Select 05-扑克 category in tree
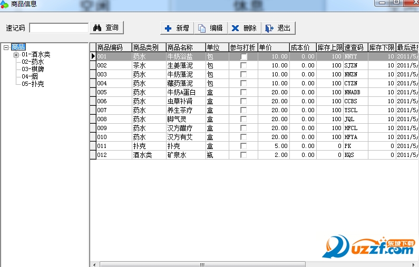 point(33,84)
